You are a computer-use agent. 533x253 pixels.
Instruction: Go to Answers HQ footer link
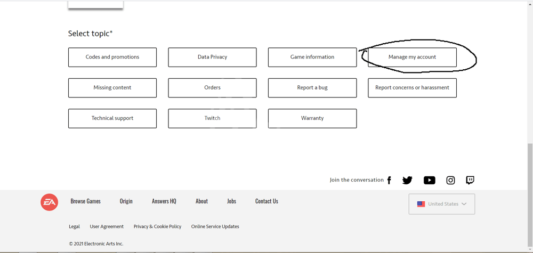tap(164, 201)
